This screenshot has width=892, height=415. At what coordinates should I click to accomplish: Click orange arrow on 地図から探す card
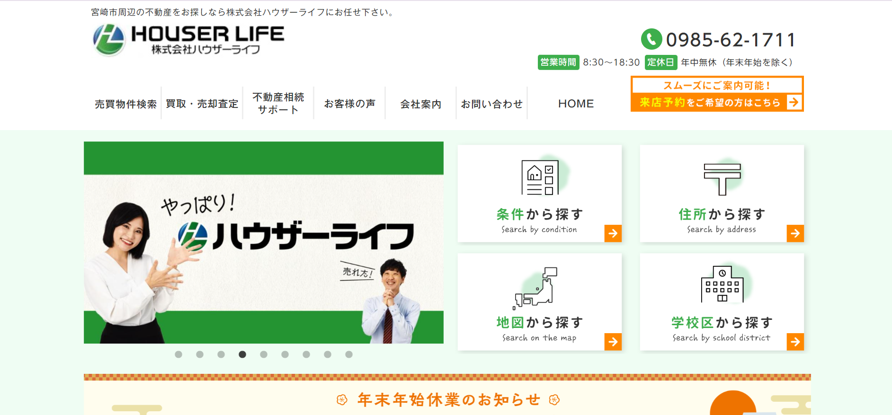(613, 342)
